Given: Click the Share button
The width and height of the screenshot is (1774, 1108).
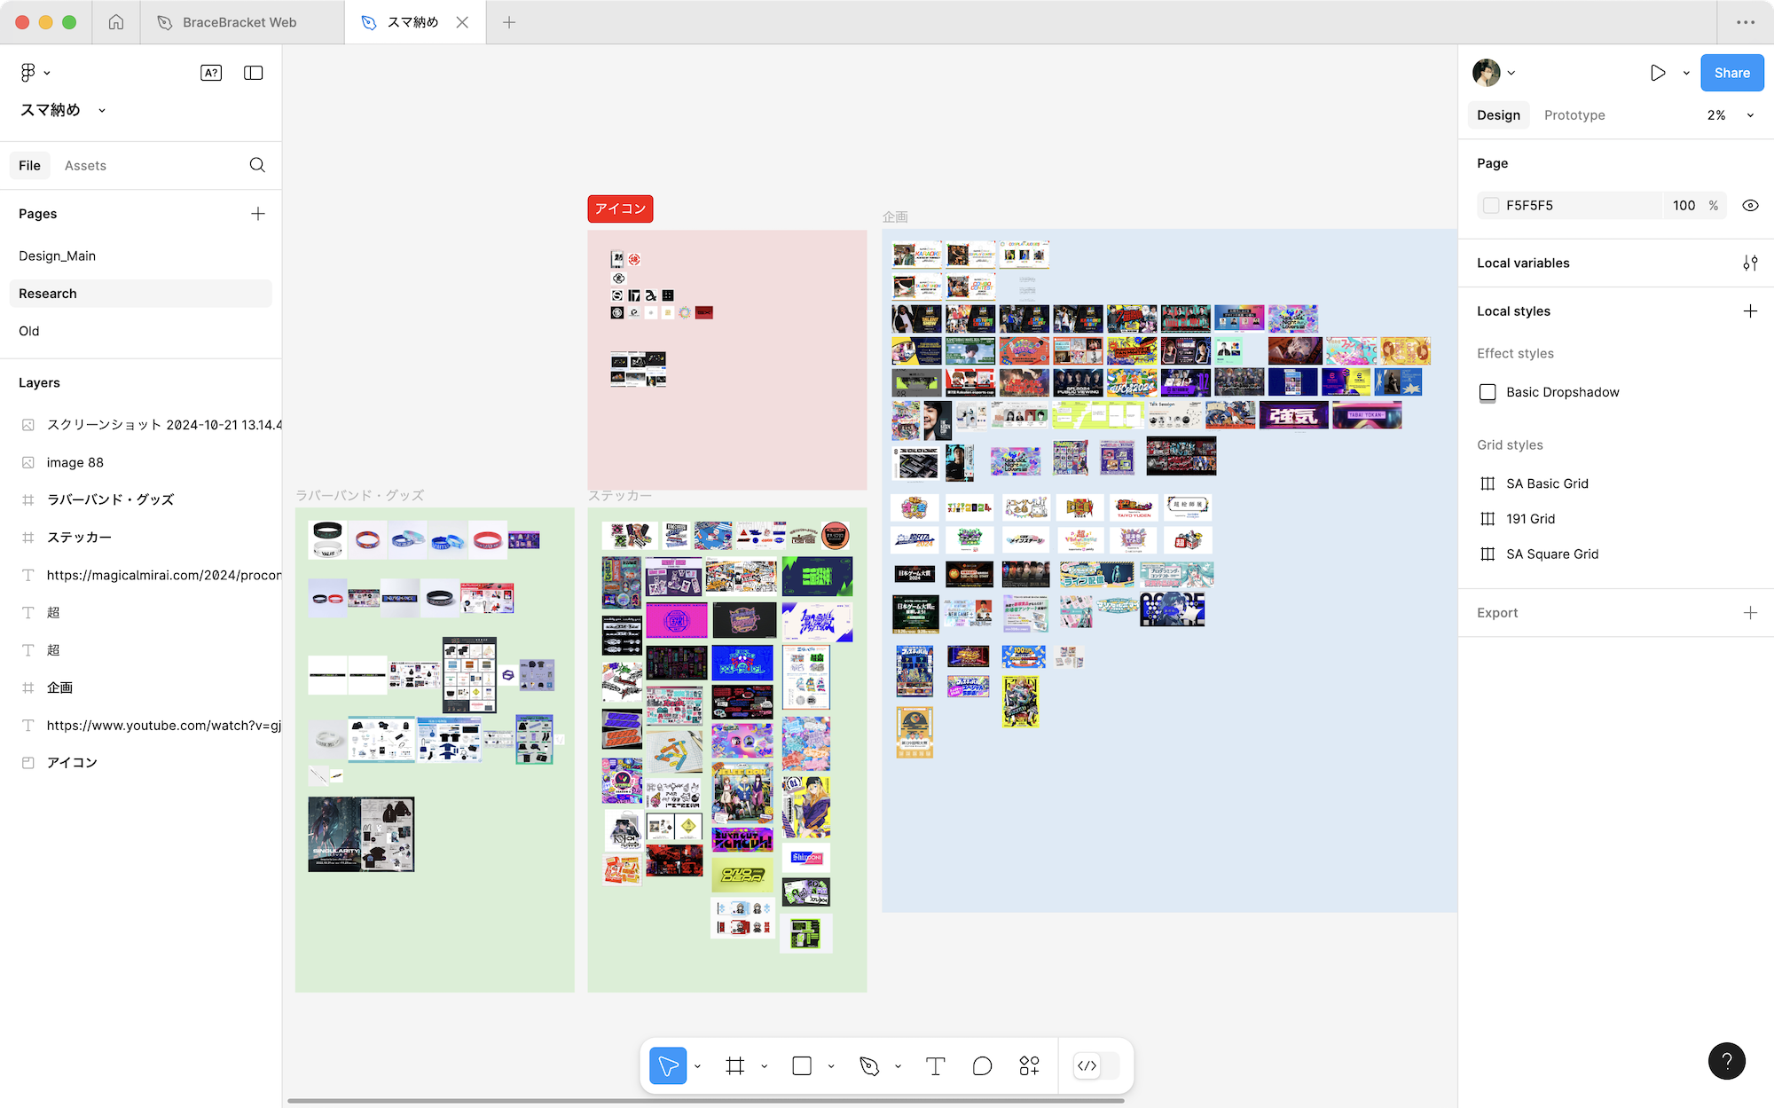Looking at the screenshot, I should tap(1731, 73).
